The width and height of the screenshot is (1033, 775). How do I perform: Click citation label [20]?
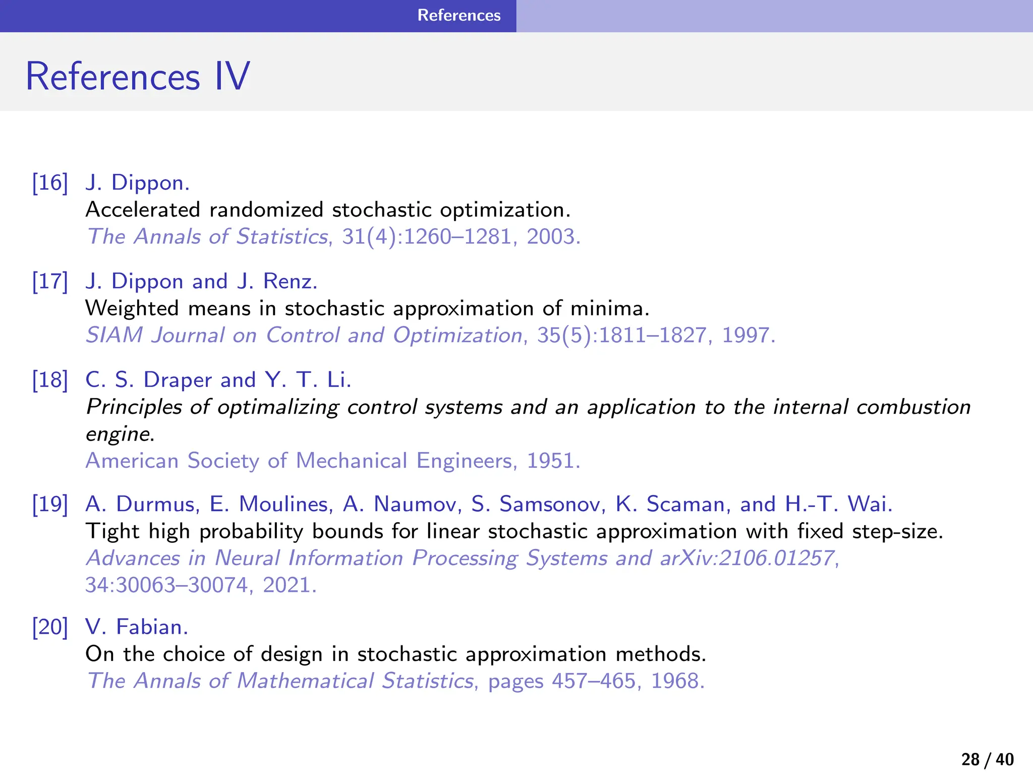50,627
